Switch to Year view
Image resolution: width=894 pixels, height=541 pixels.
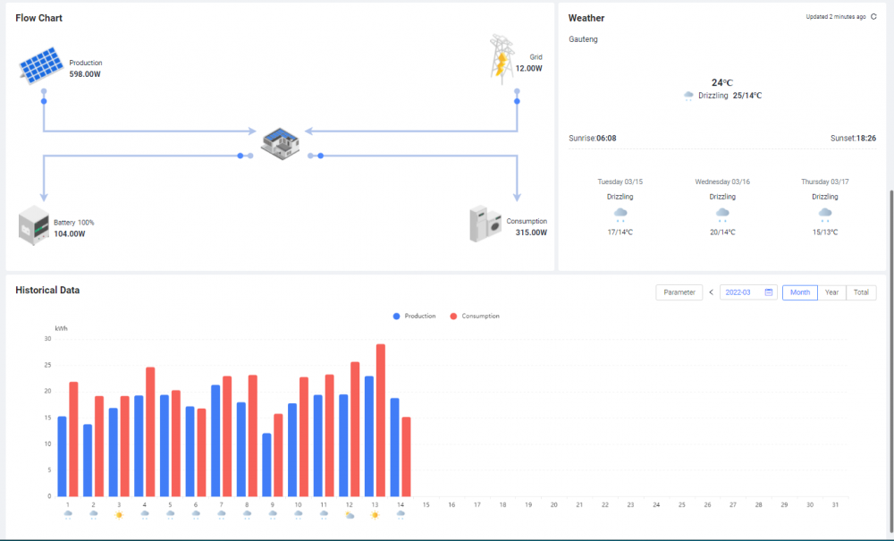(x=831, y=292)
